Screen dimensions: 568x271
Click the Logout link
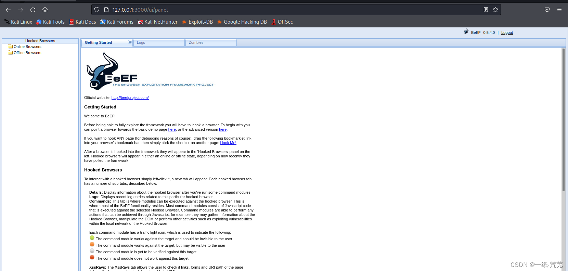coord(507,33)
